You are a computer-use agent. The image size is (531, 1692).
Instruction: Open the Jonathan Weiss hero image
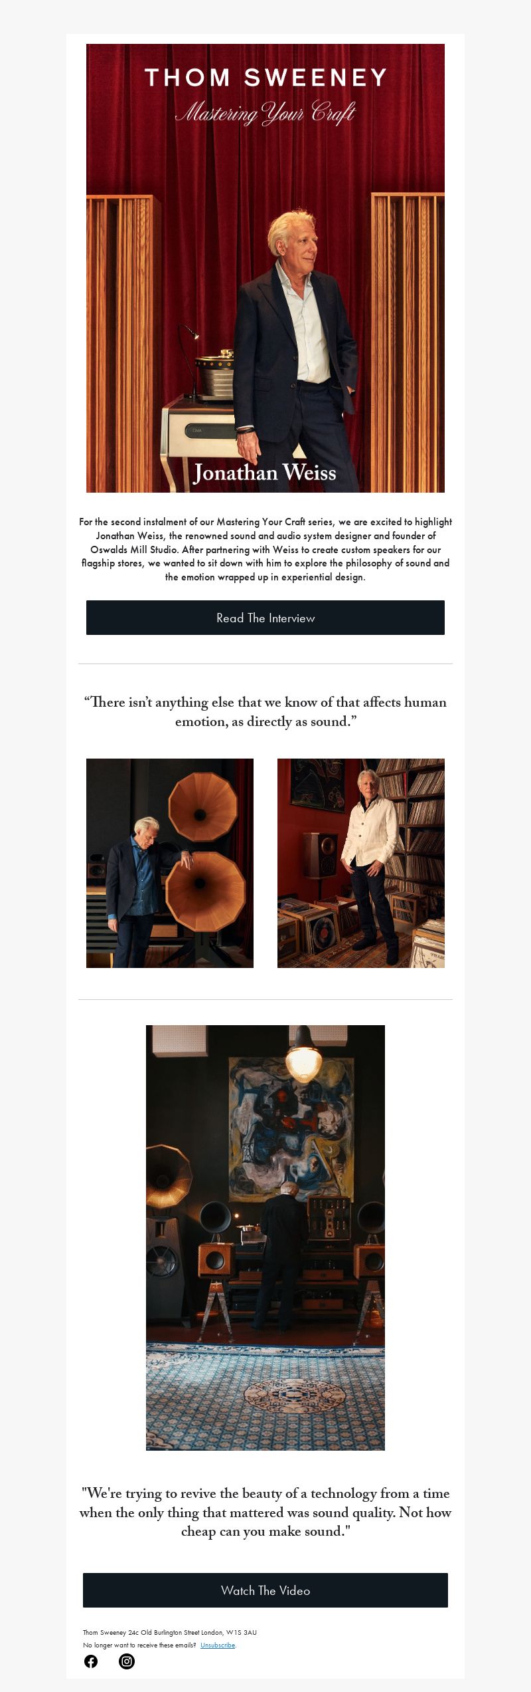click(265, 268)
